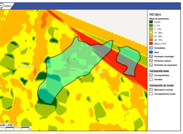Click the 3 - 7% green swatch
This screenshot has height=134, width=183.
pos(151,26)
